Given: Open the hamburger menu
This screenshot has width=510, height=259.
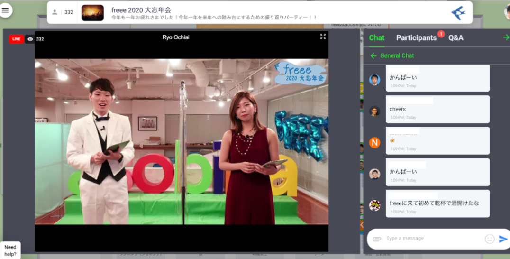Looking at the screenshot, I should pyautogui.click(x=6, y=10).
